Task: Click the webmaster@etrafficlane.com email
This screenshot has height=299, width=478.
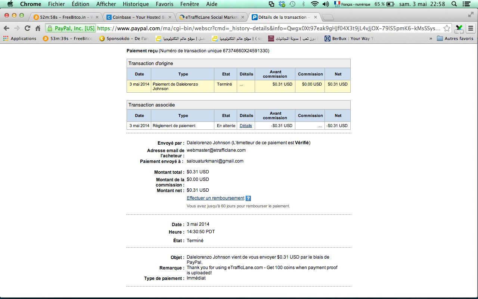Action: coord(216,150)
